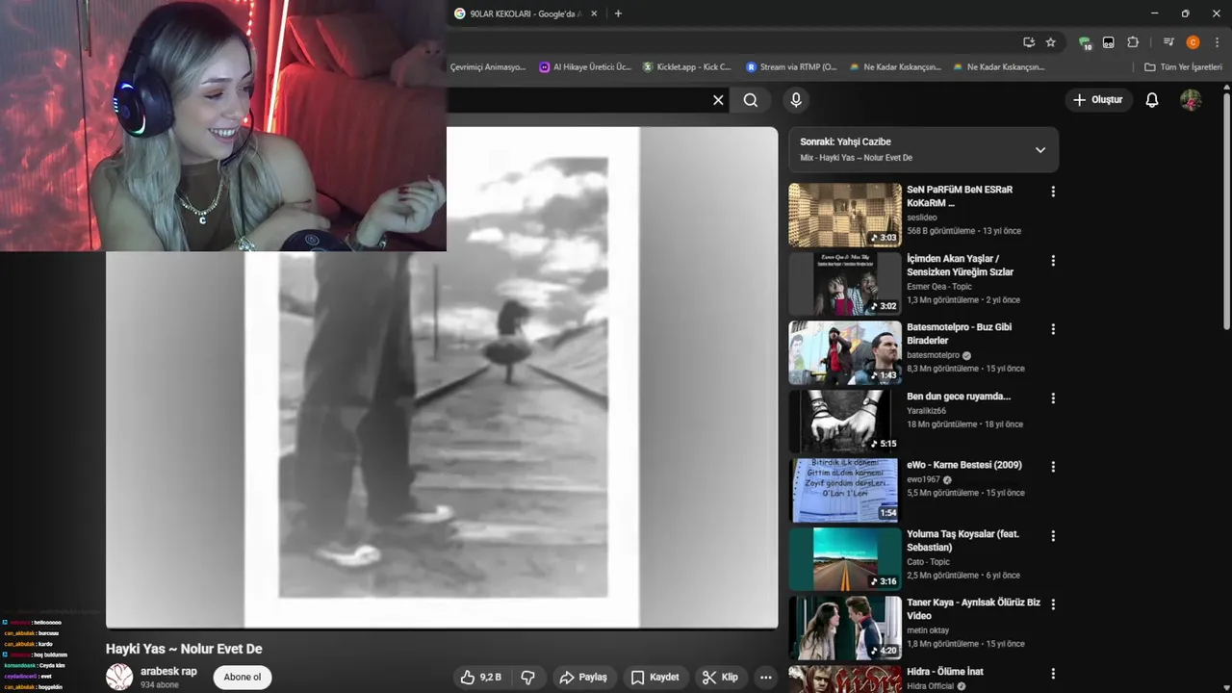Open options for Yoluma Taş Koysalar video
Image resolution: width=1232 pixels, height=693 pixels.
coord(1053,536)
